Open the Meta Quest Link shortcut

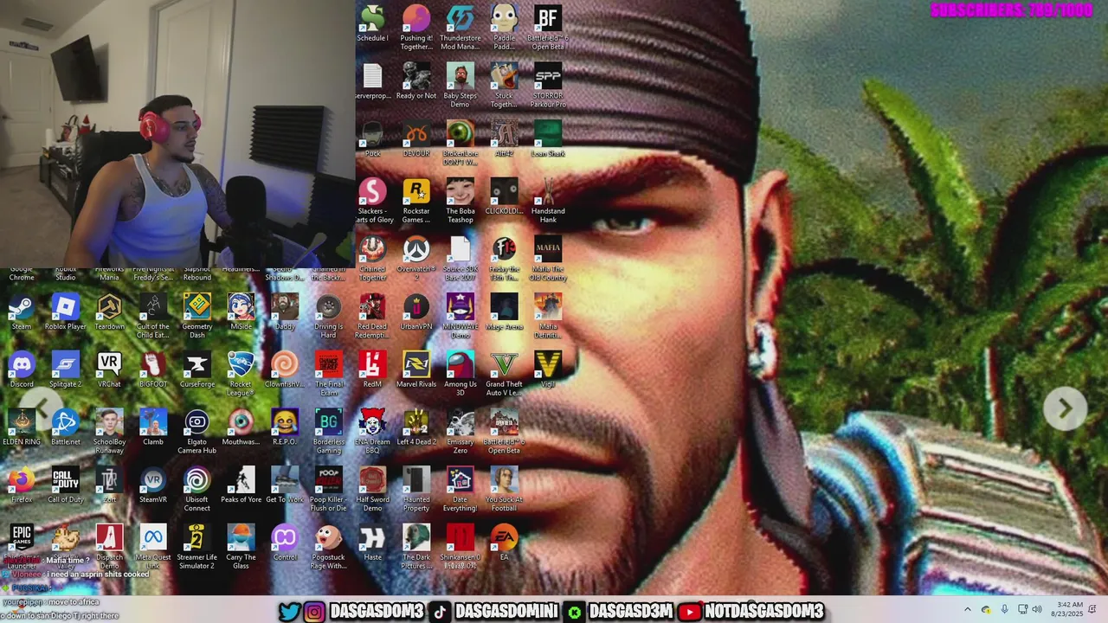[x=153, y=548]
